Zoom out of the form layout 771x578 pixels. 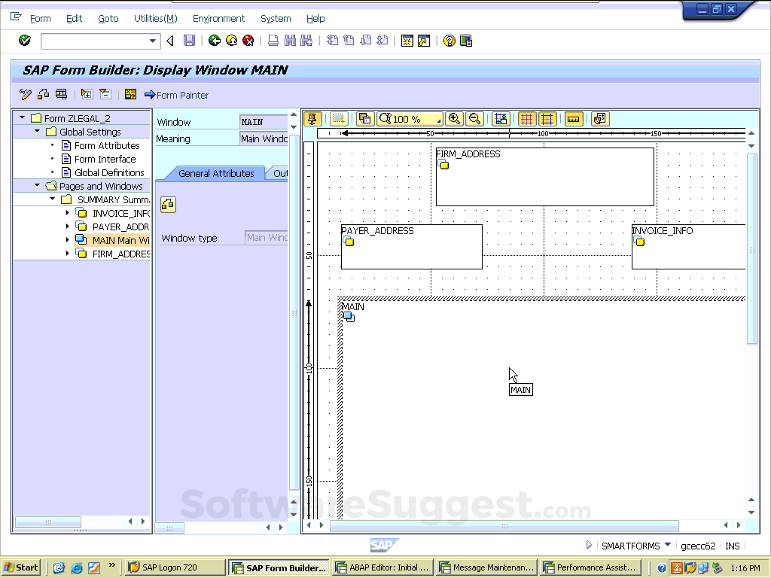coord(474,119)
